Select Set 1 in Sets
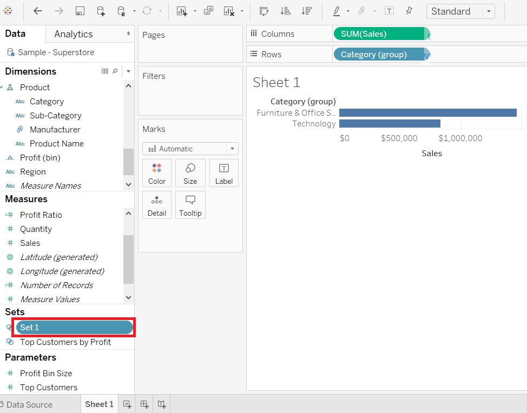Viewport: 527px width, 413px height. click(x=74, y=328)
